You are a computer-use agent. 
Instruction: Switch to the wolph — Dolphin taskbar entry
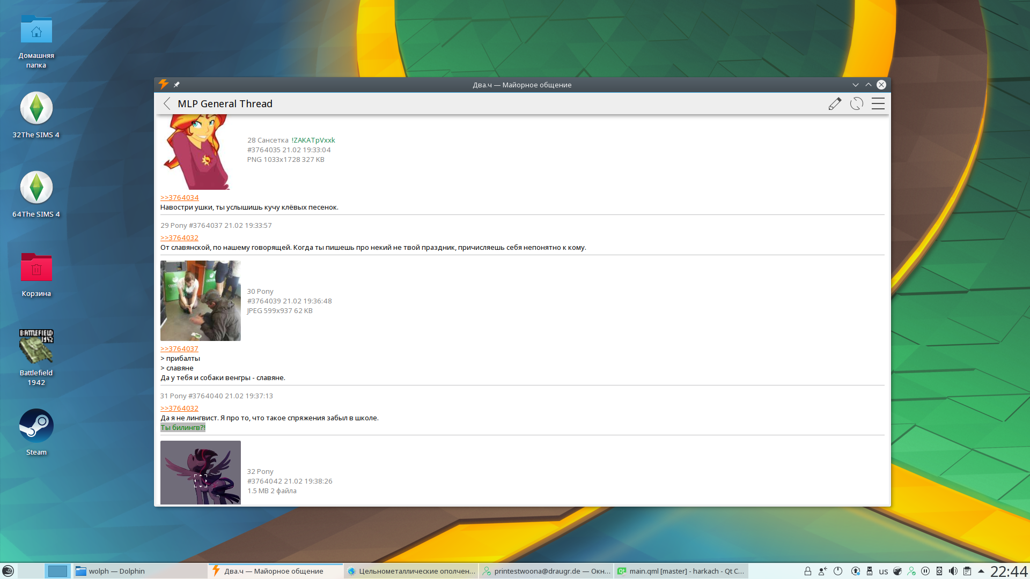point(139,571)
